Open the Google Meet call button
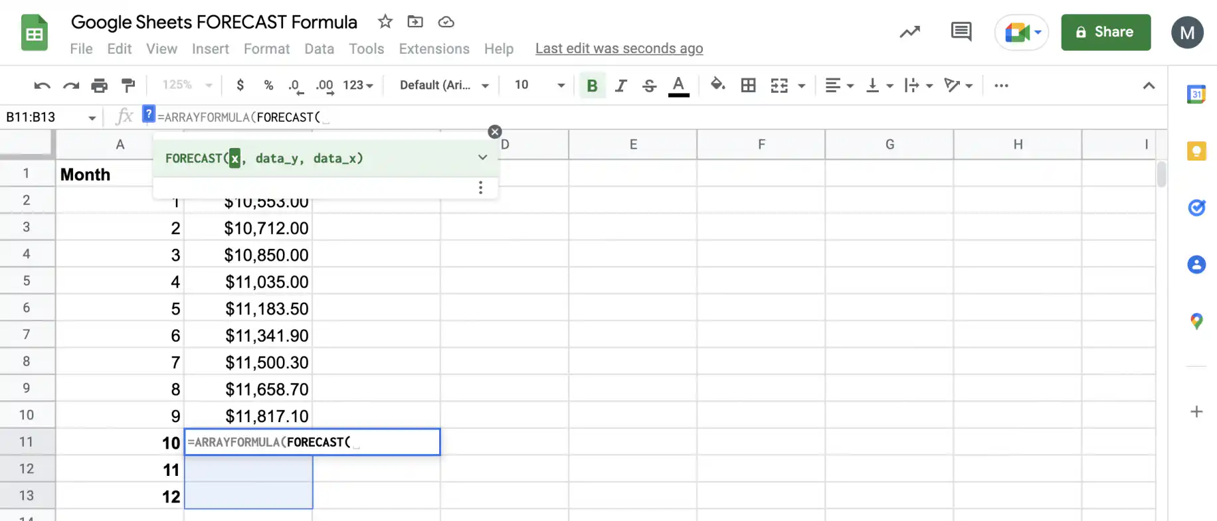Viewport: 1217px width, 521px height. point(1021,33)
